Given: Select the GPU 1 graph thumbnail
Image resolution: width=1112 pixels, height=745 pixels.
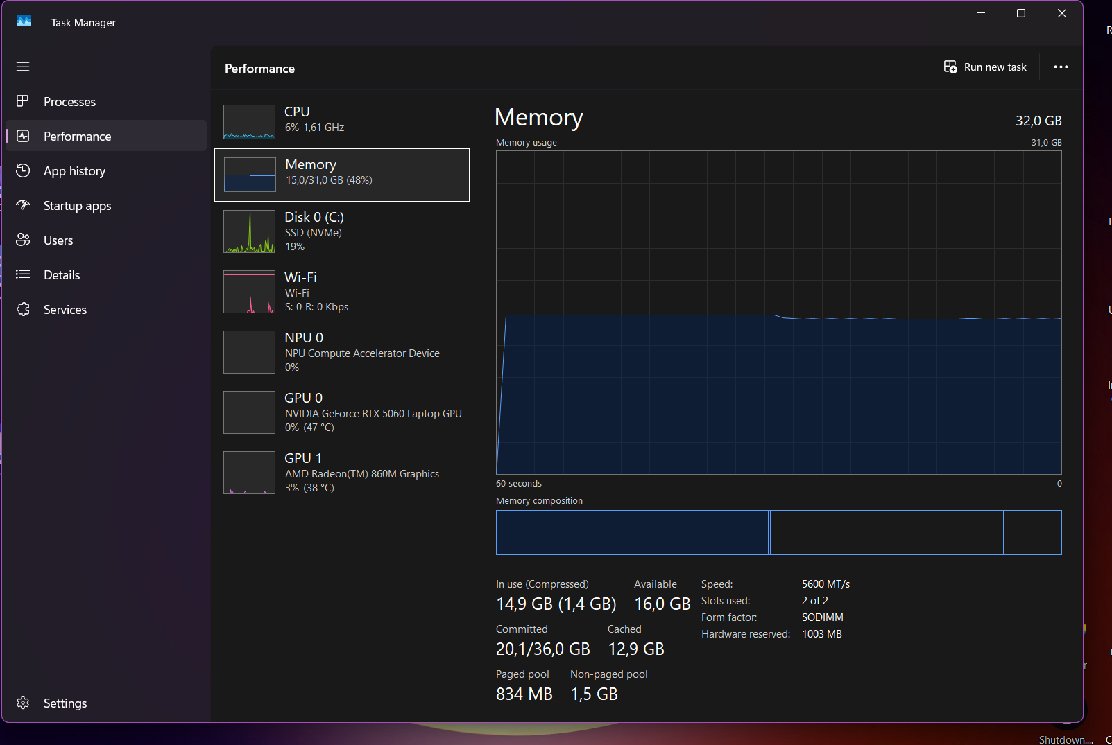Looking at the screenshot, I should (x=249, y=473).
